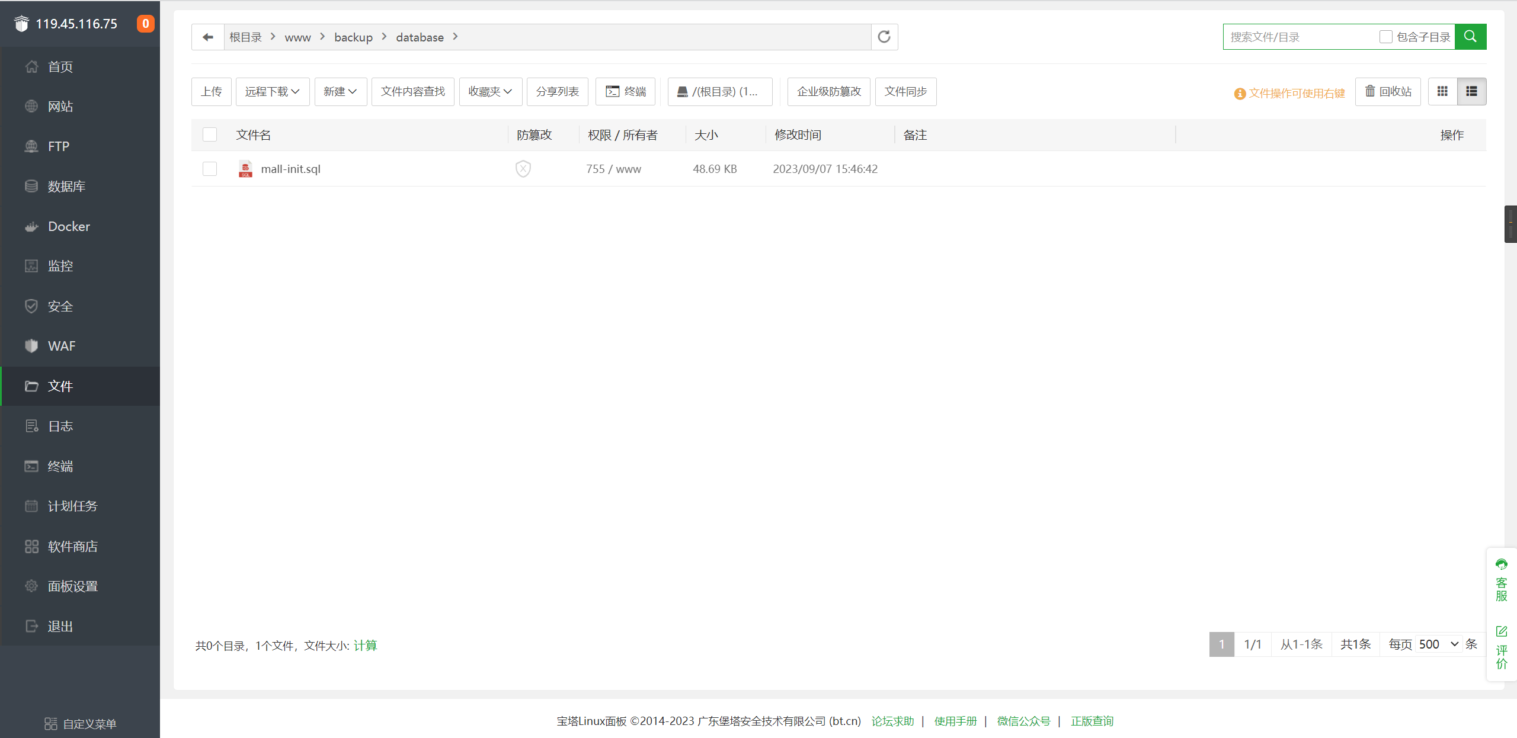
Task: Enable the include subdirectories checkbox
Action: coord(1385,37)
